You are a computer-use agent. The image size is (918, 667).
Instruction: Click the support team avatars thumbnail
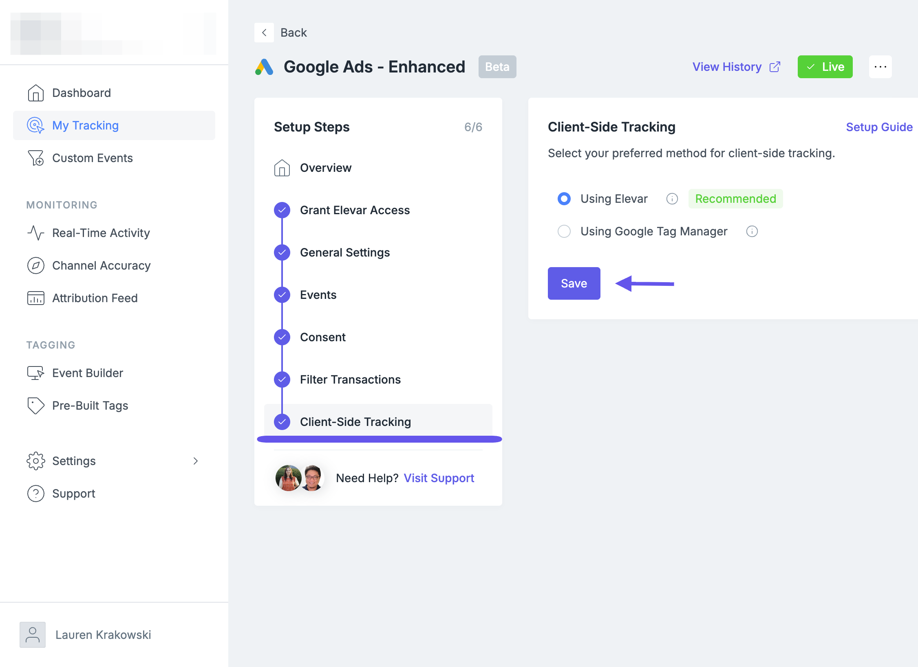coord(300,478)
